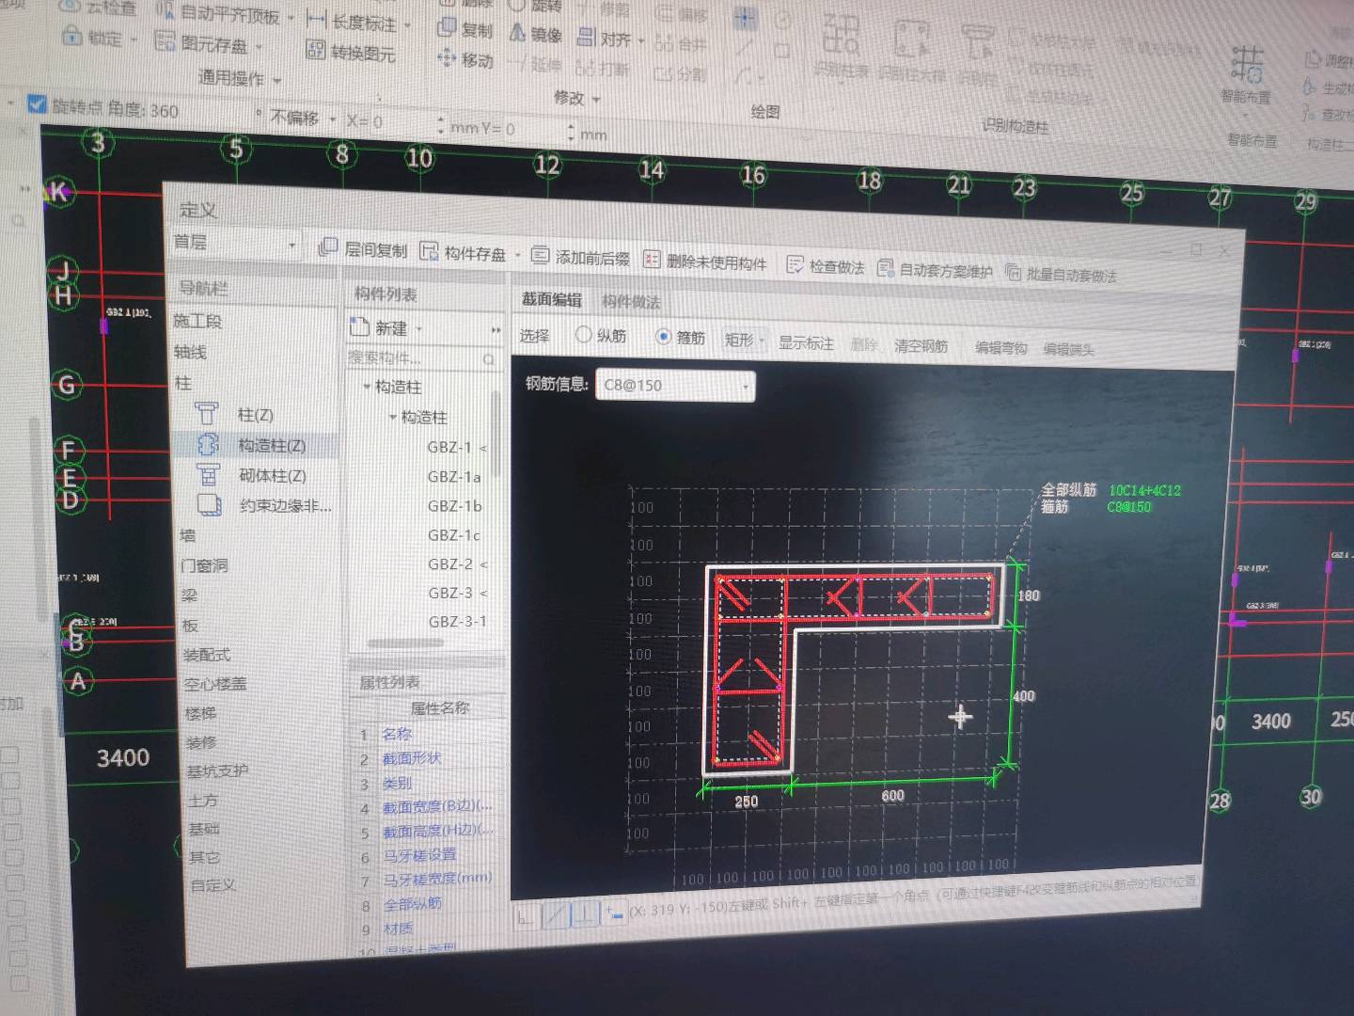Image resolution: width=1354 pixels, height=1016 pixels.
Task: Click the search magnifier in 搜索构件 box
Action: [489, 359]
